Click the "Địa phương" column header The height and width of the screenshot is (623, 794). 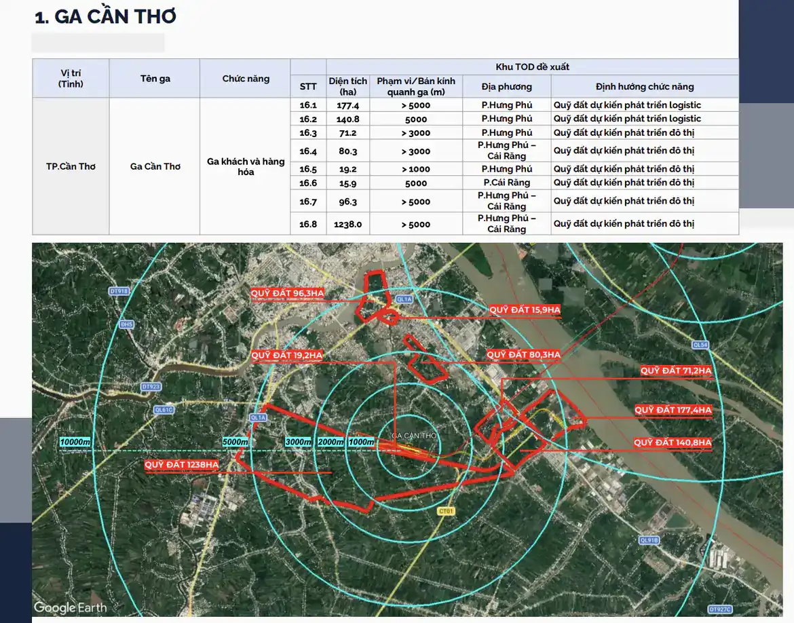(506, 87)
